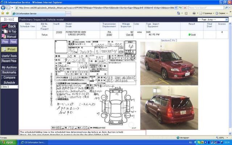Image resolution: width=232 pixels, height=145 pixels.
Task: Open the Страница menu
Action: 207,13
